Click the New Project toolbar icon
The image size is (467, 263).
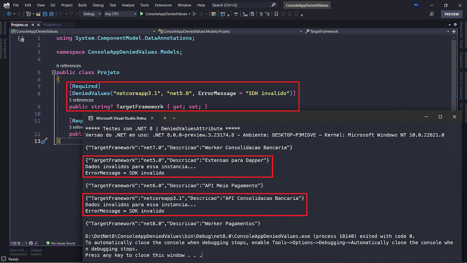[x=29, y=14]
